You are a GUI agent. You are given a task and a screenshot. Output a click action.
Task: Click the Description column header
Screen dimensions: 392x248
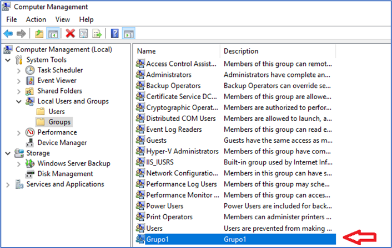[241, 51]
